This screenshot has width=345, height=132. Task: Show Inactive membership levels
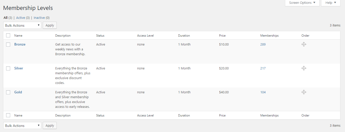coord(39,18)
